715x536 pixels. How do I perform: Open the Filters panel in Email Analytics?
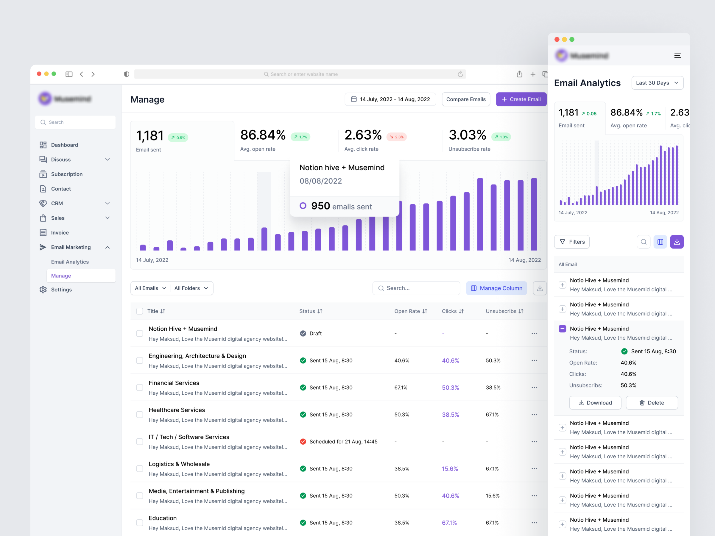pos(571,242)
